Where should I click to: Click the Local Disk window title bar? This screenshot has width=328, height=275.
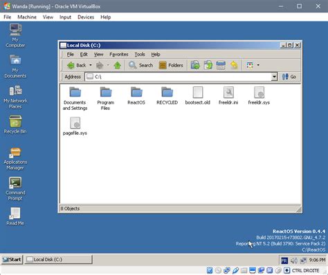pos(170,45)
